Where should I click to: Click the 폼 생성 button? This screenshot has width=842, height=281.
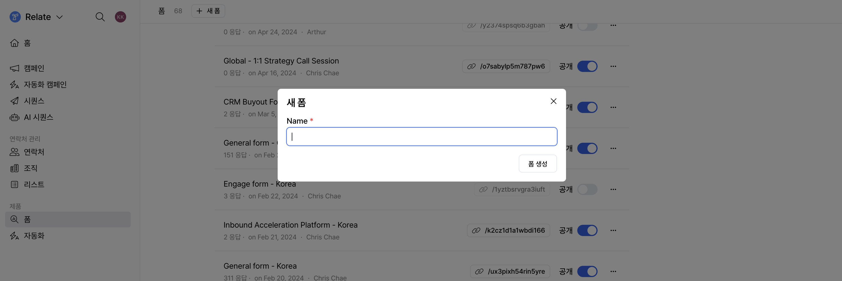(538, 164)
